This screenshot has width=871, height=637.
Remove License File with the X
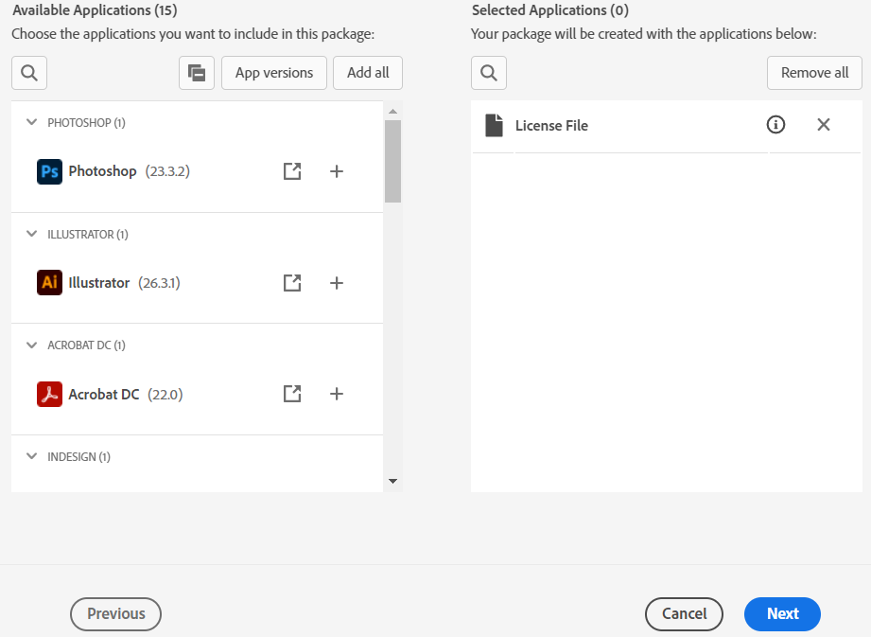click(x=823, y=124)
